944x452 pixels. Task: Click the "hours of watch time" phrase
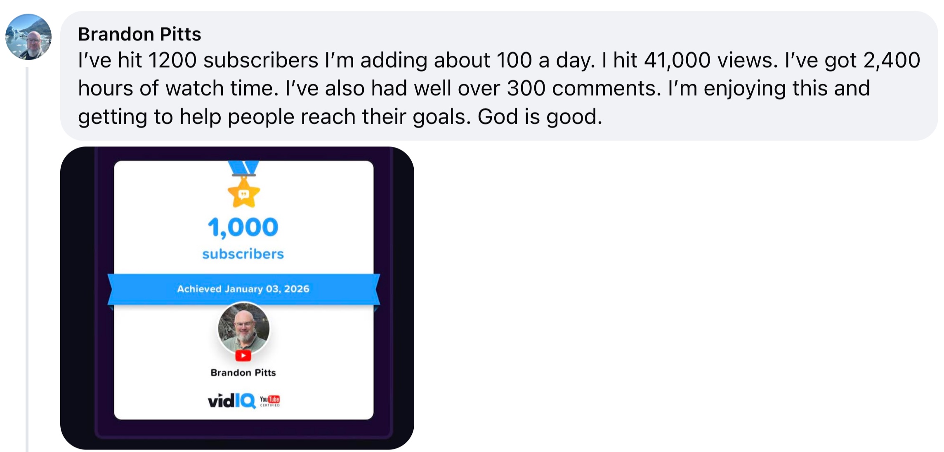[178, 88]
